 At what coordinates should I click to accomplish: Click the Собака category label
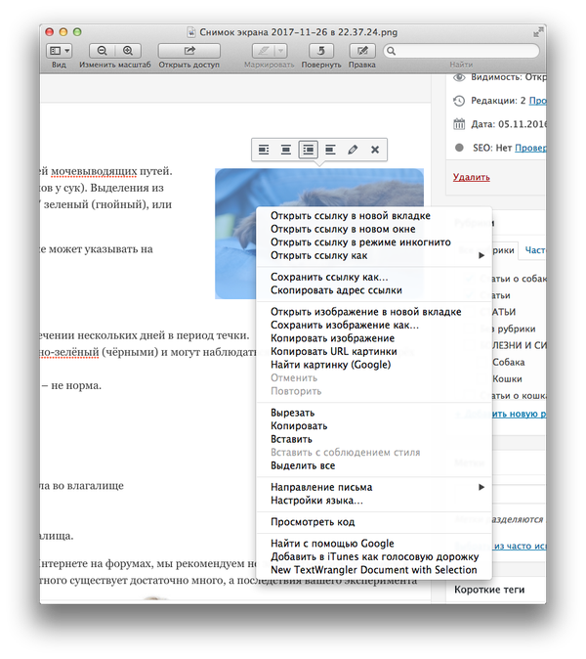(x=508, y=363)
